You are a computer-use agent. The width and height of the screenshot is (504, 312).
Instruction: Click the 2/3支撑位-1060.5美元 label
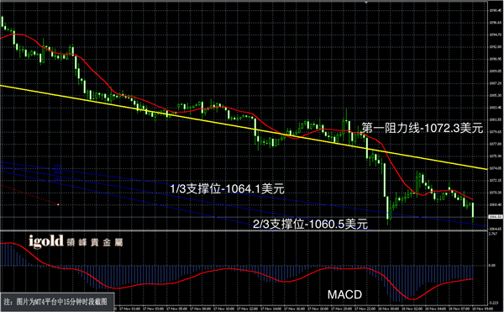click(x=310, y=224)
